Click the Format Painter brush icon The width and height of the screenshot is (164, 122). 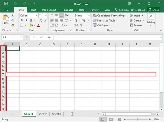(13, 25)
